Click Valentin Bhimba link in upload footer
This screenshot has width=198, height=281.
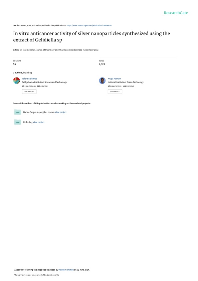pyautogui.click(x=66, y=270)
